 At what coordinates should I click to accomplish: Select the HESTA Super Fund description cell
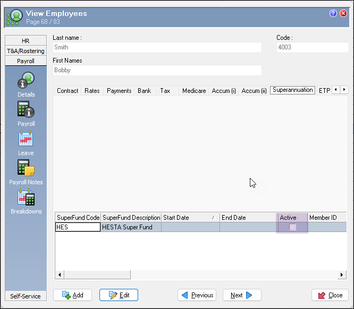(131, 227)
